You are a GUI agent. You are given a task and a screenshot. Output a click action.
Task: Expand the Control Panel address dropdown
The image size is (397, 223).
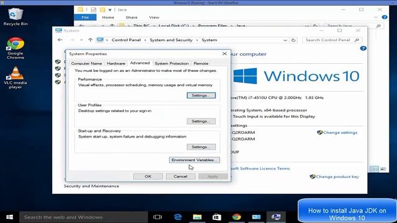click(x=285, y=40)
